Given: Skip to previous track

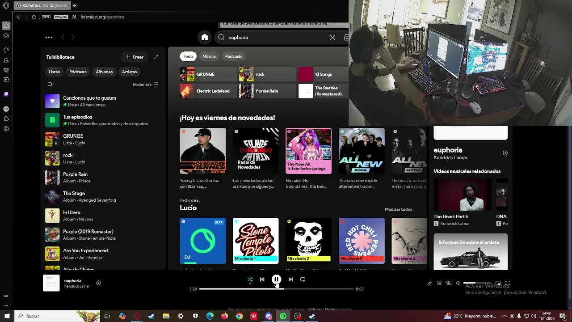Looking at the screenshot, I should click(x=262, y=280).
